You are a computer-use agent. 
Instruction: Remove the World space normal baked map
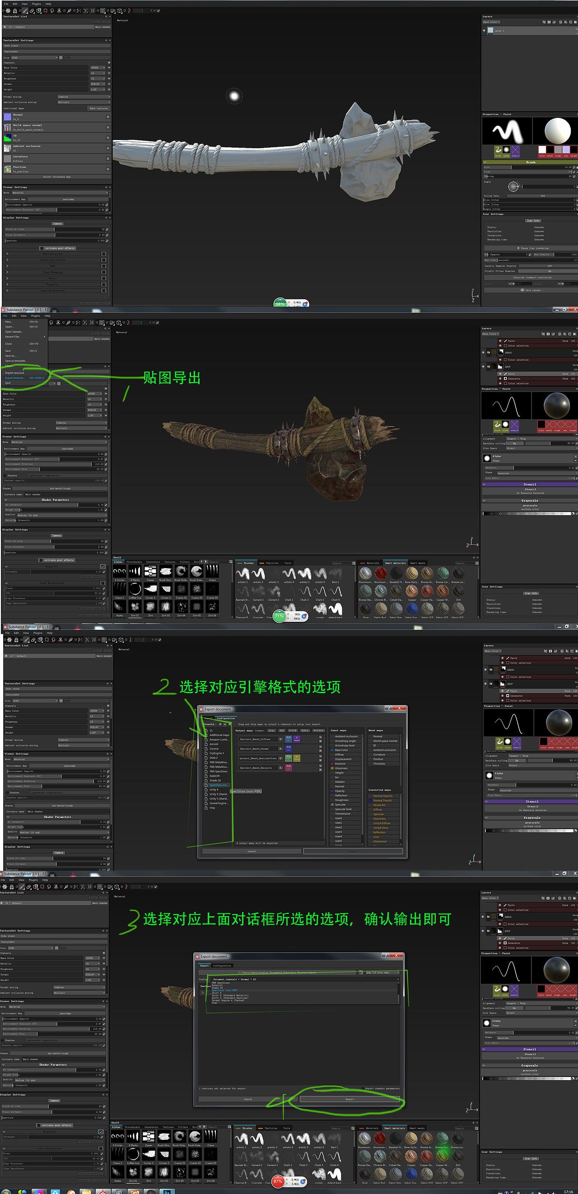[108, 127]
